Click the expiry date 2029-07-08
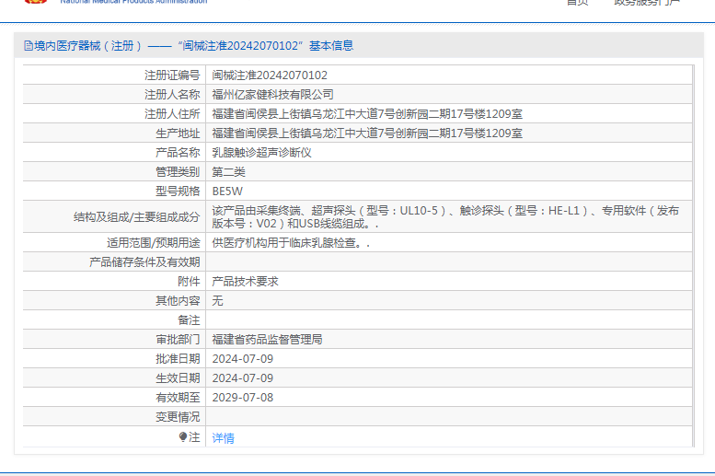 point(243,398)
